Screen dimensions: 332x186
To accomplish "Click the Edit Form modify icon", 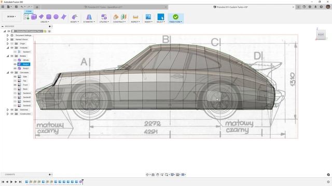I will 74,17.
